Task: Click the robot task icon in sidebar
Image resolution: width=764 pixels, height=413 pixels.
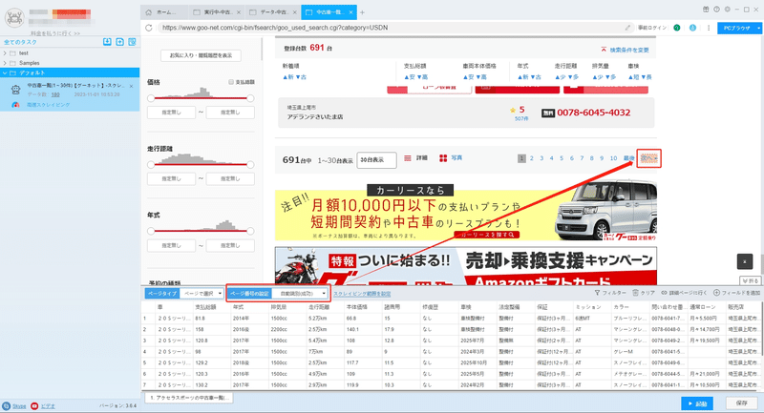Action: tap(15, 90)
